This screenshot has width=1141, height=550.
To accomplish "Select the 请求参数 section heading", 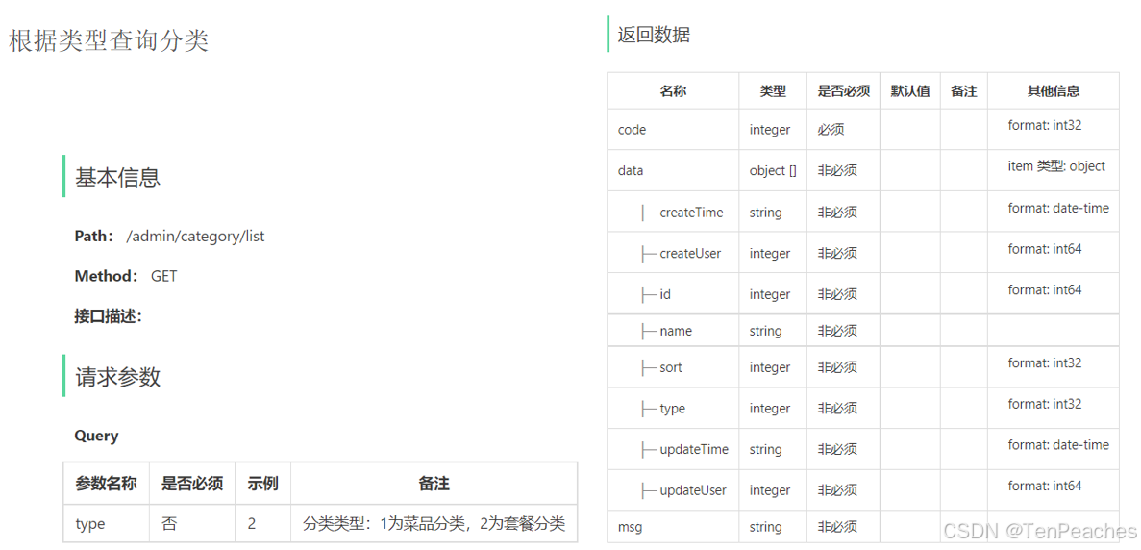I will (118, 377).
